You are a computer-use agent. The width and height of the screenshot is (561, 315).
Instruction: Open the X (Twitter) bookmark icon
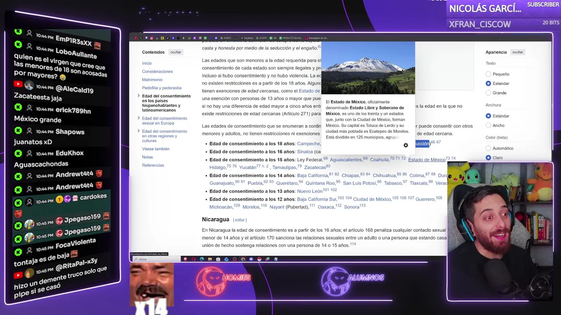coord(141,38)
